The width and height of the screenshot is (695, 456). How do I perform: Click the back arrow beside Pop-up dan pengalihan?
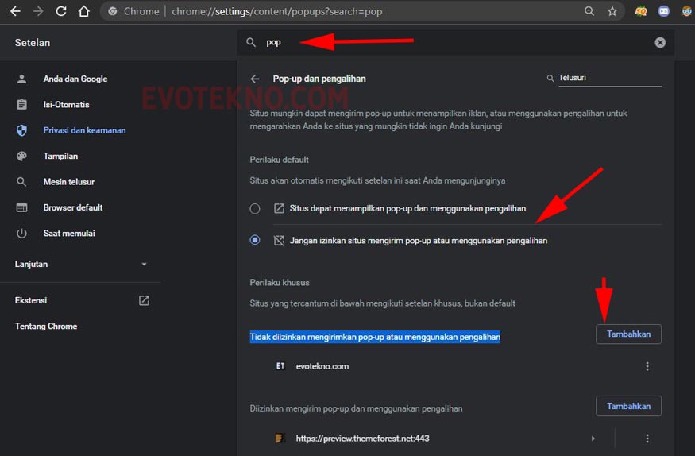click(255, 79)
